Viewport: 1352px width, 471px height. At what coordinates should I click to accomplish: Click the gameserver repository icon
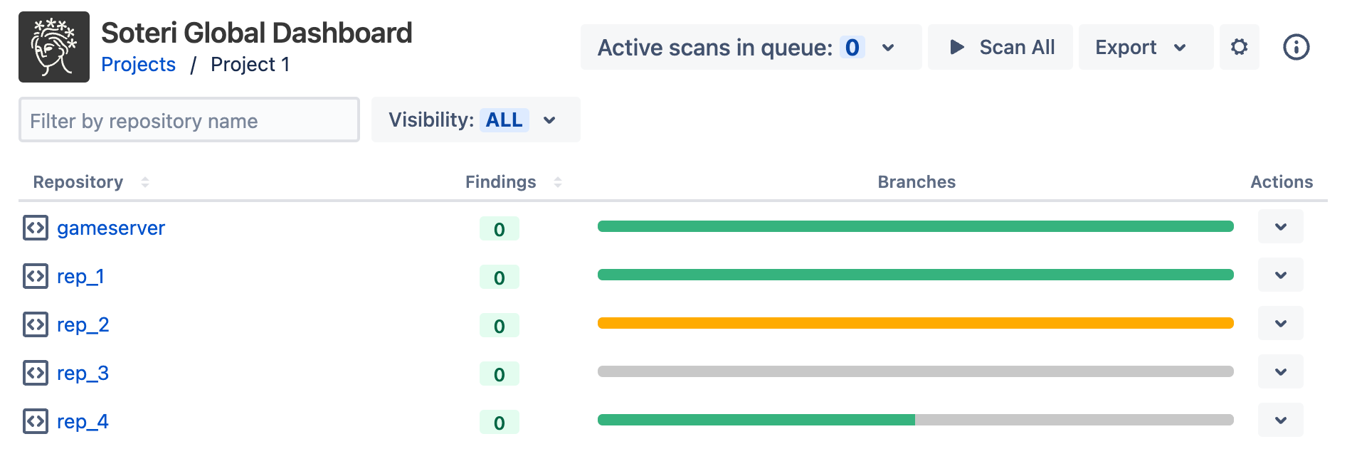coord(36,228)
